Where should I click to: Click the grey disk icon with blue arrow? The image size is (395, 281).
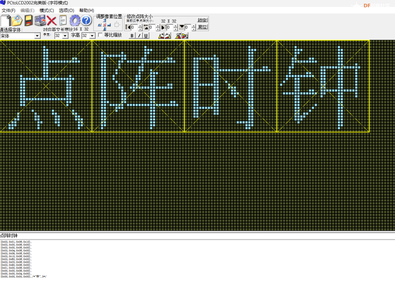click(40, 21)
